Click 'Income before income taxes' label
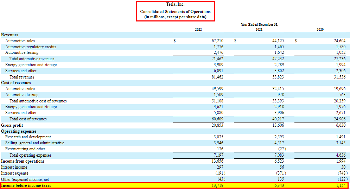 (x=26, y=185)
